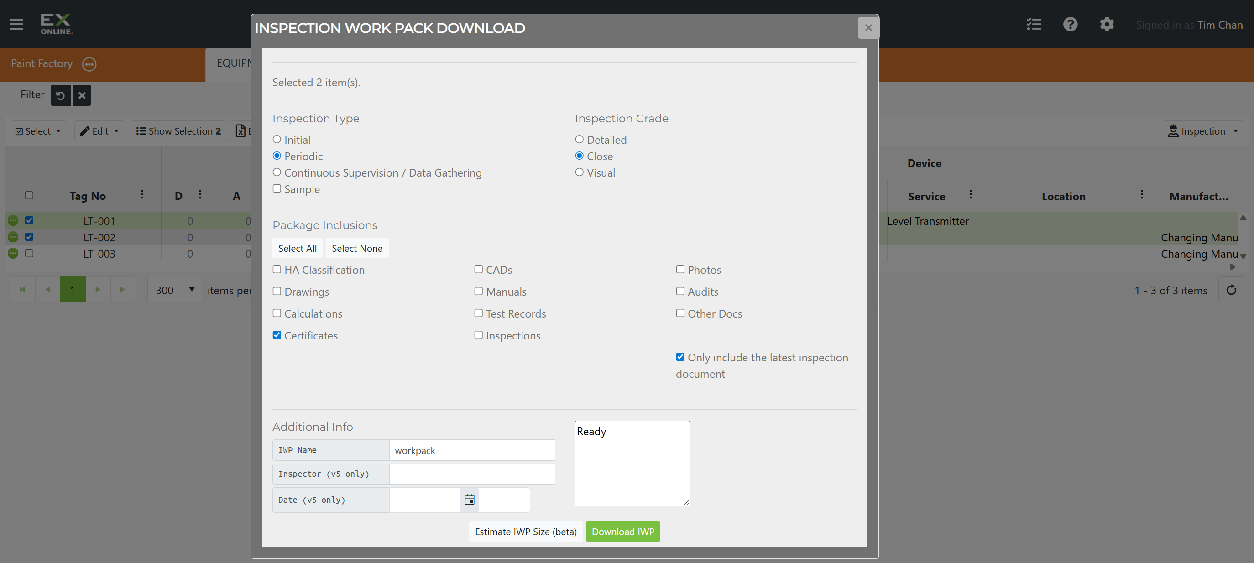
Task: Open the D column menu dots
Action: pyautogui.click(x=200, y=195)
